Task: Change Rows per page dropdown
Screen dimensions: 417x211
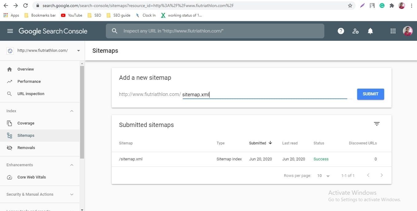Action: click(323, 176)
